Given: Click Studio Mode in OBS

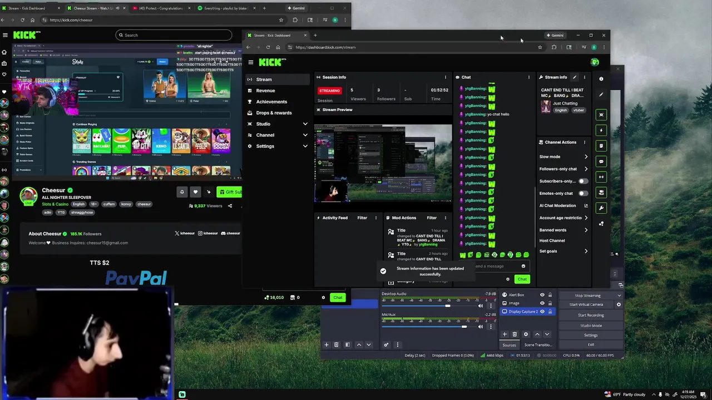Looking at the screenshot, I should (591, 326).
